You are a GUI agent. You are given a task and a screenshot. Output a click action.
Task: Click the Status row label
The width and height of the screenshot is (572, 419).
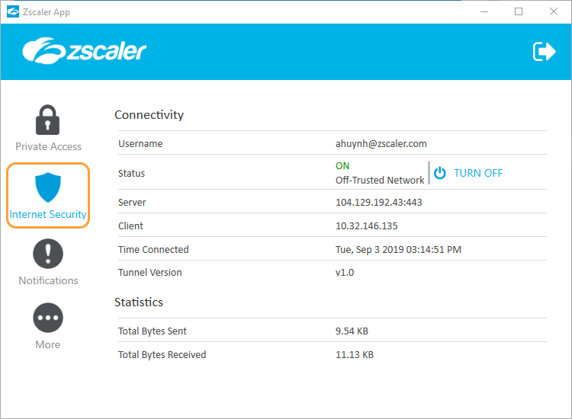pyautogui.click(x=131, y=174)
